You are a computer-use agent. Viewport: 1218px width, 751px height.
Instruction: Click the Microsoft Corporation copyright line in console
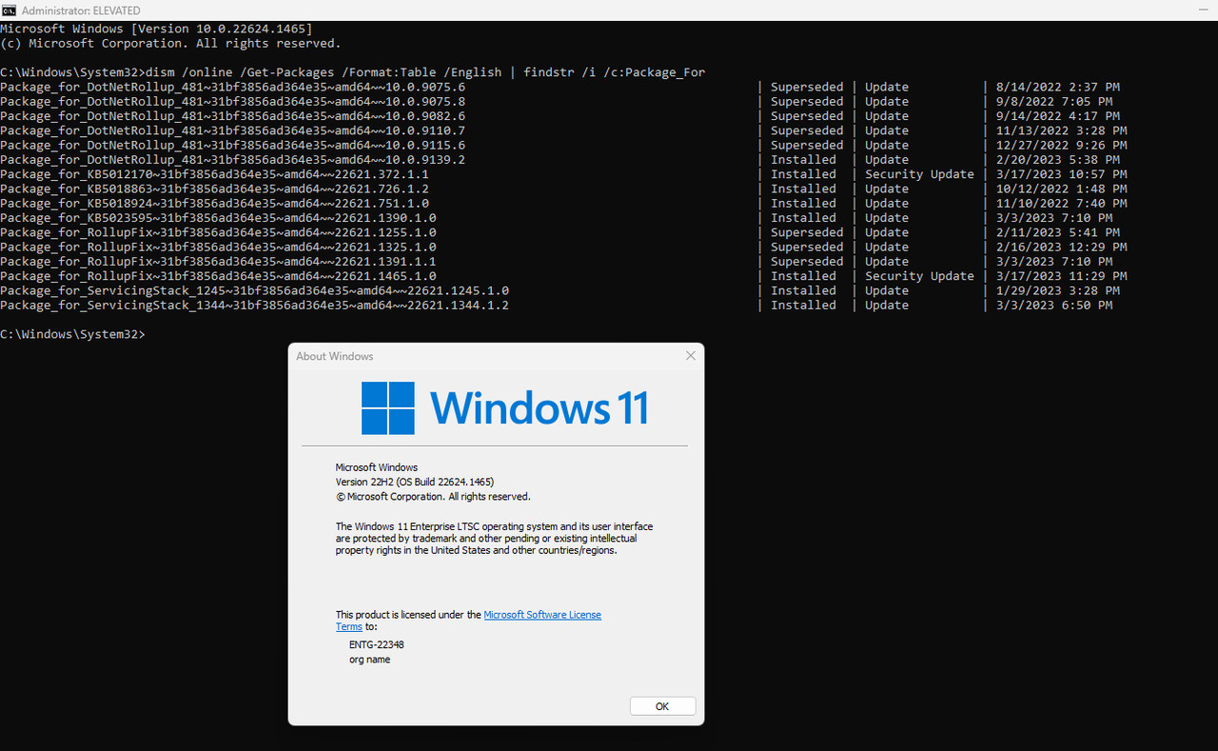(170, 44)
